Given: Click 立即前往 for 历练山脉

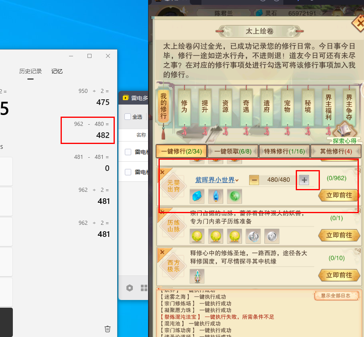Looking at the screenshot, I should tap(339, 235).
